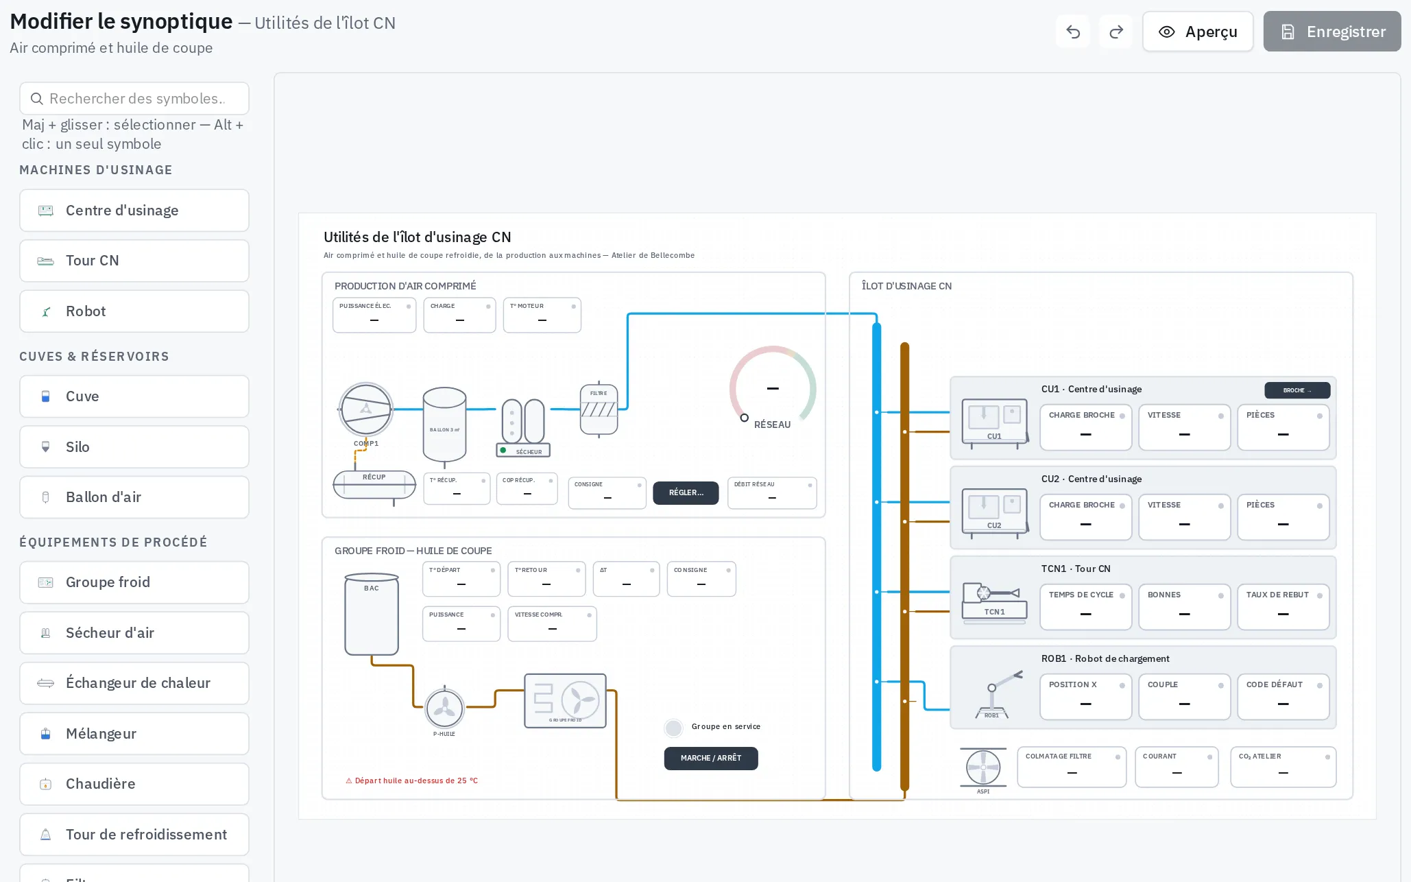Select the Tour de refroidissement palette symbol

click(x=134, y=835)
